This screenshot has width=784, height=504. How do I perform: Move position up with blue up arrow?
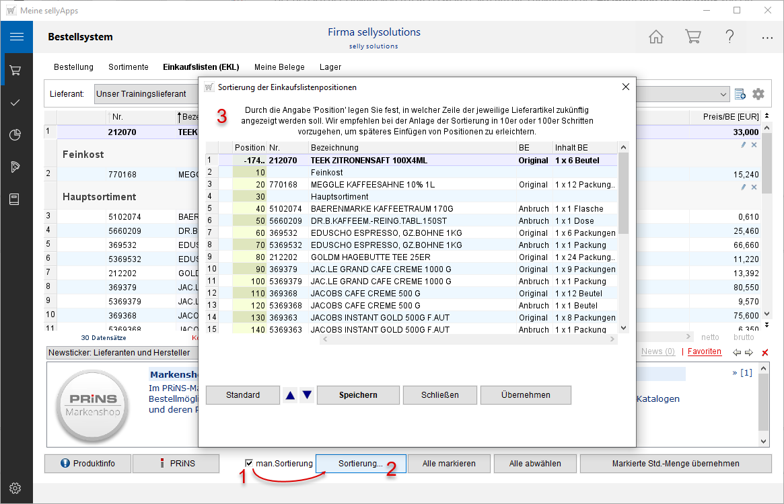[x=290, y=395]
